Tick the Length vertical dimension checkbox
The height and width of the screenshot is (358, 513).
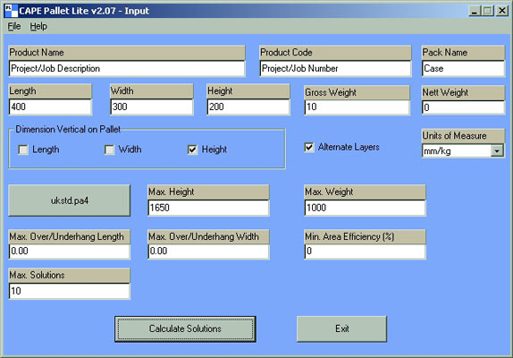(23, 149)
